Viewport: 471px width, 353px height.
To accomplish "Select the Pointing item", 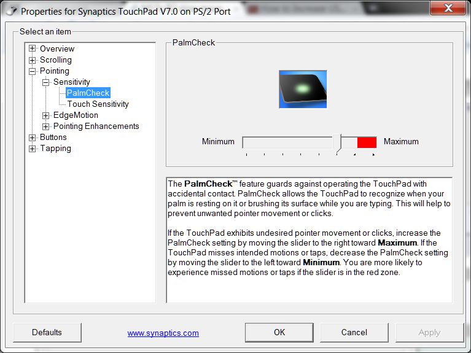I will pos(55,71).
